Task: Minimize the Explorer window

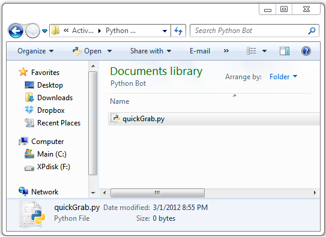Action: tap(268, 9)
